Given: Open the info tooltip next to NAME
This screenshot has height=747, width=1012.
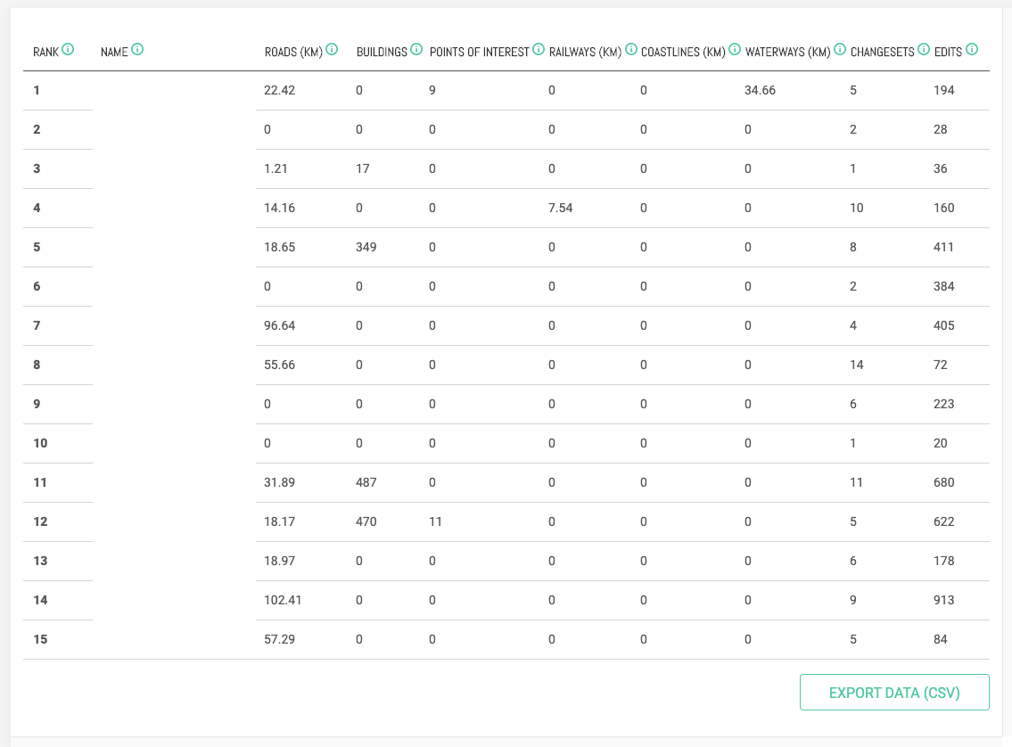Looking at the screenshot, I should tap(136, 51).
